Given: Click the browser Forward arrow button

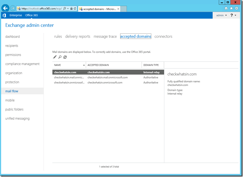Looking at the screenshot, I should 13,8.
